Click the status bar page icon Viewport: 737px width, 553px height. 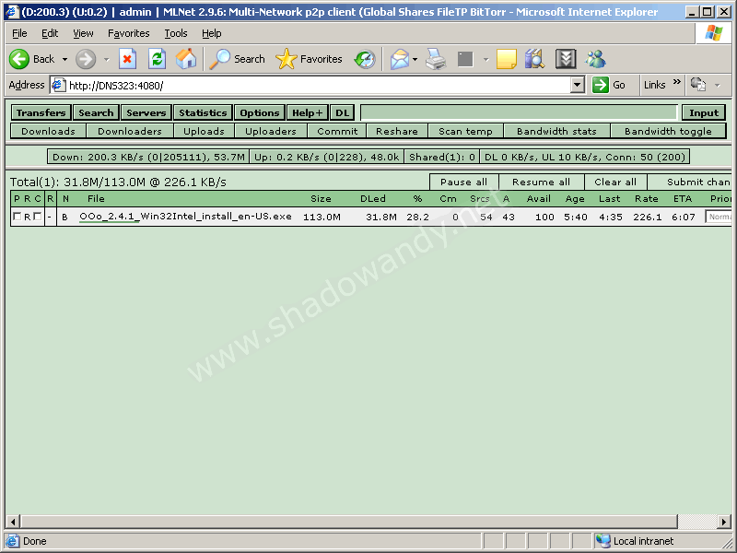[x=12, y=541]
